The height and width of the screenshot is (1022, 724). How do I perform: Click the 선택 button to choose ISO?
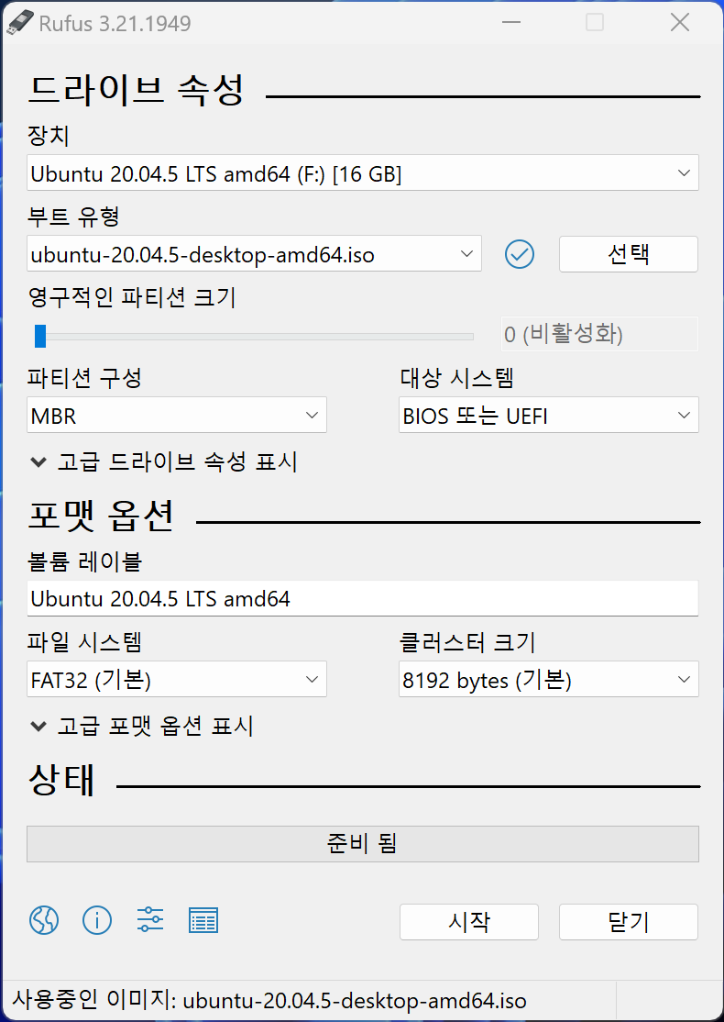click(629, 254)
